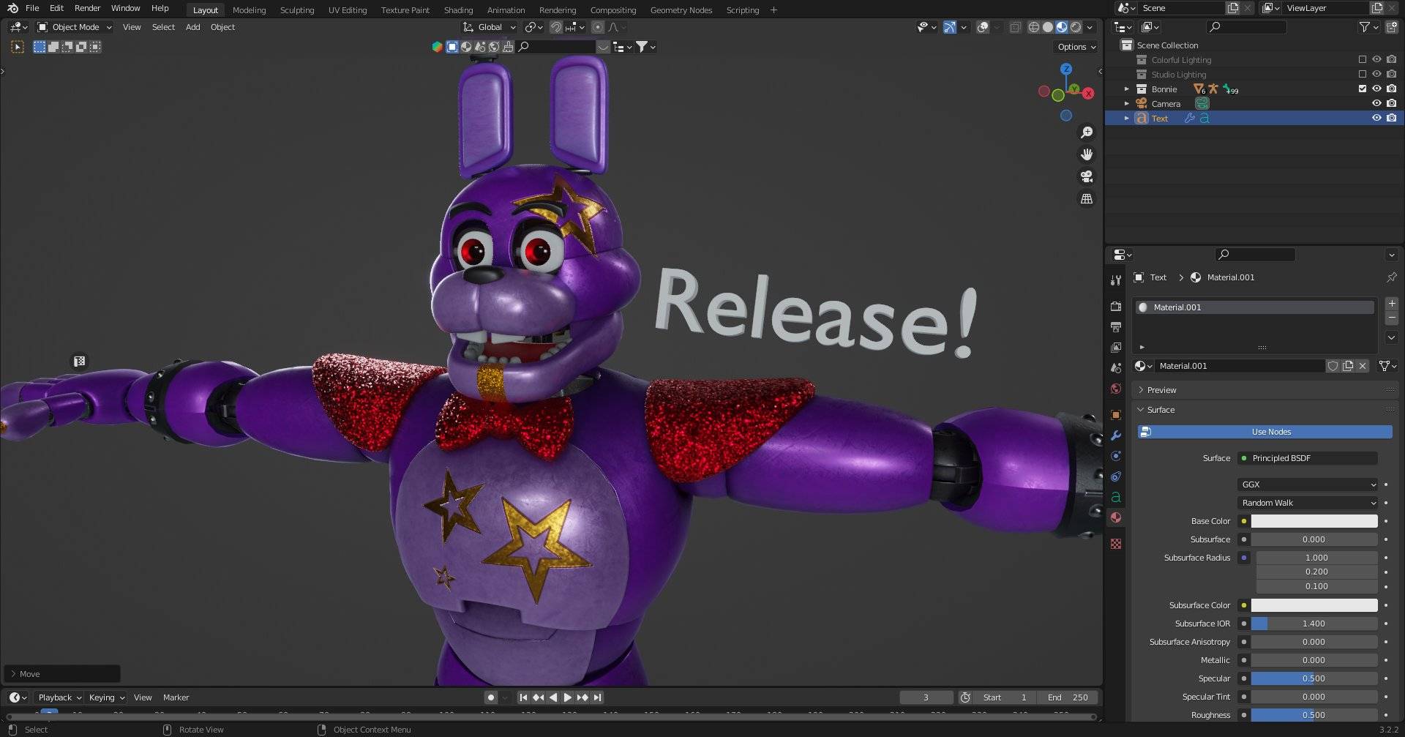Click the Principled BSDF surface shader button

[x=1308, y=458]
